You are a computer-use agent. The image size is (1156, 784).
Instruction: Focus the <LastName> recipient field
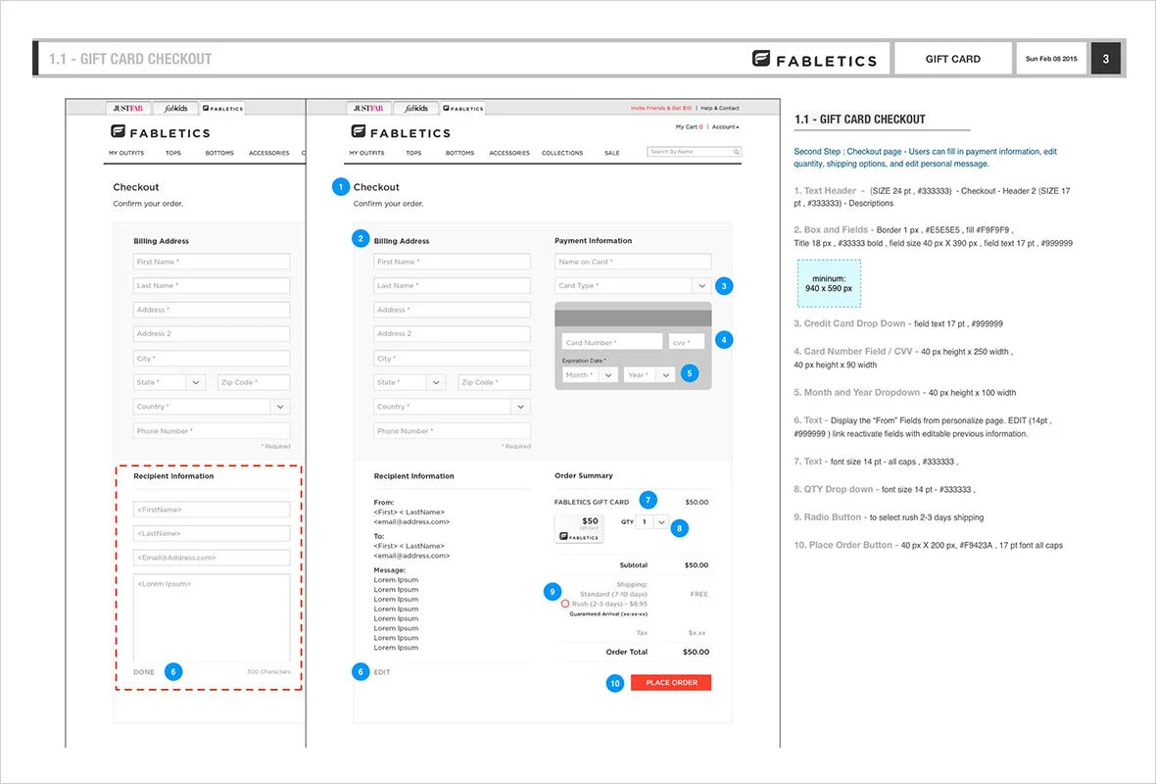212,533
